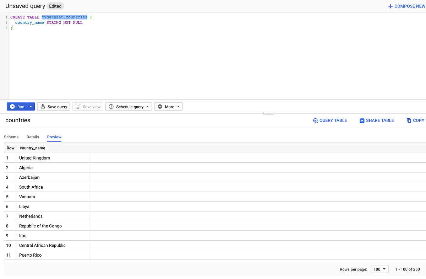Image resolution: width=426 pixels, height=279 pixels.
Task: Expand the Schedule query dropdown chevron
Action: click(x=148, y=106)
